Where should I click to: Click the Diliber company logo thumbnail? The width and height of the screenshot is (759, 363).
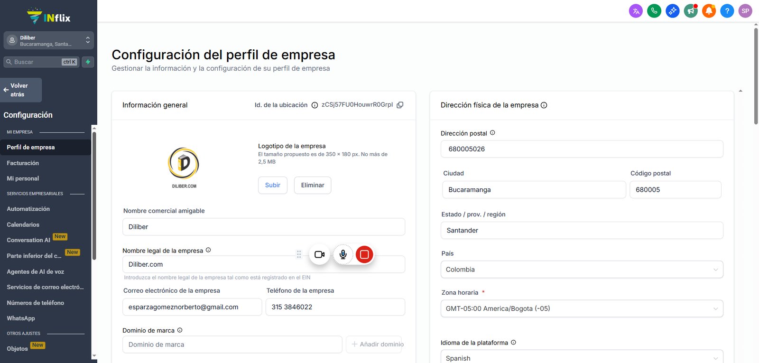click(184, 168)
